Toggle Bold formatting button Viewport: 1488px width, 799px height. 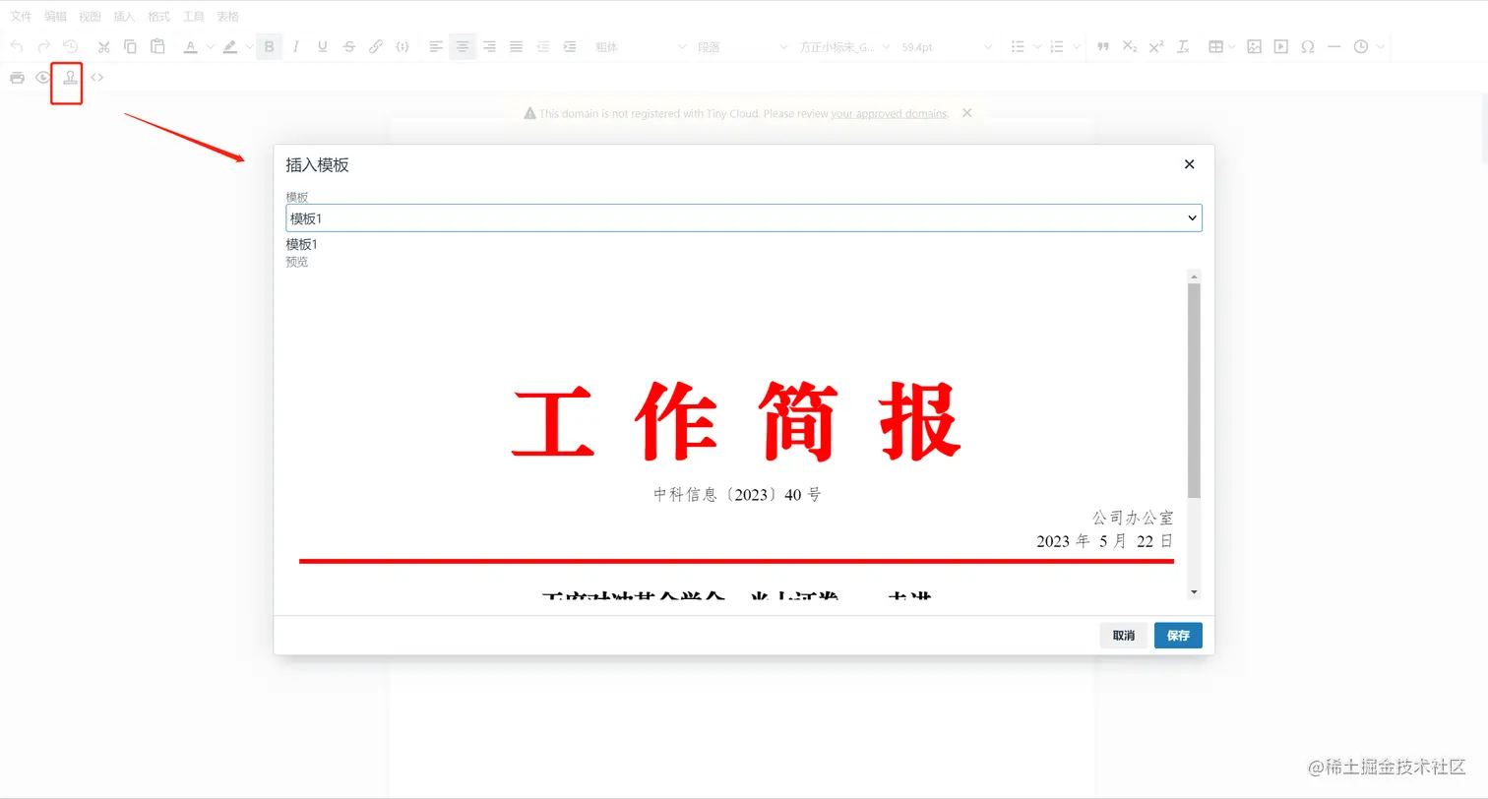pos(269,46)
